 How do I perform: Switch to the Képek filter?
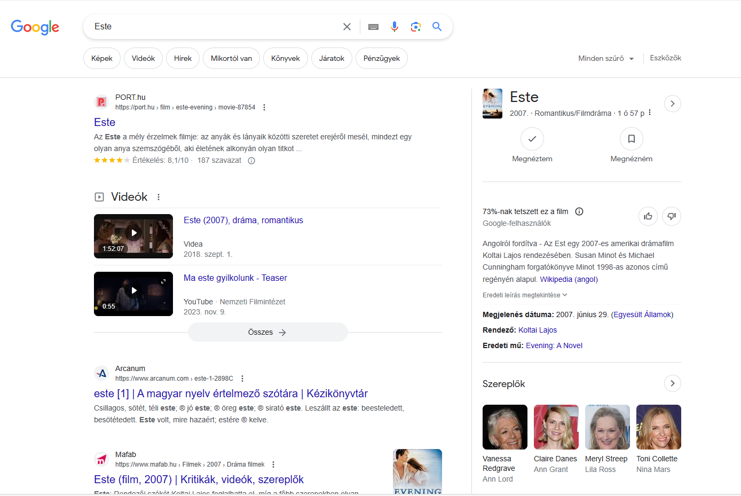pos(102,58)
